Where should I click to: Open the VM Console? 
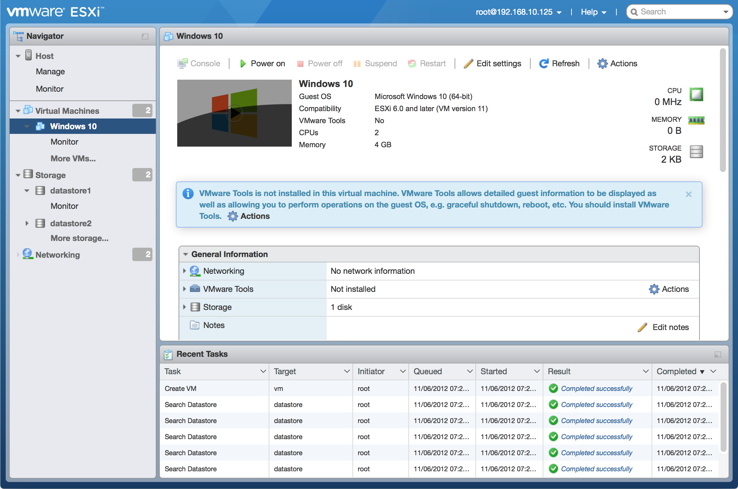199,63
